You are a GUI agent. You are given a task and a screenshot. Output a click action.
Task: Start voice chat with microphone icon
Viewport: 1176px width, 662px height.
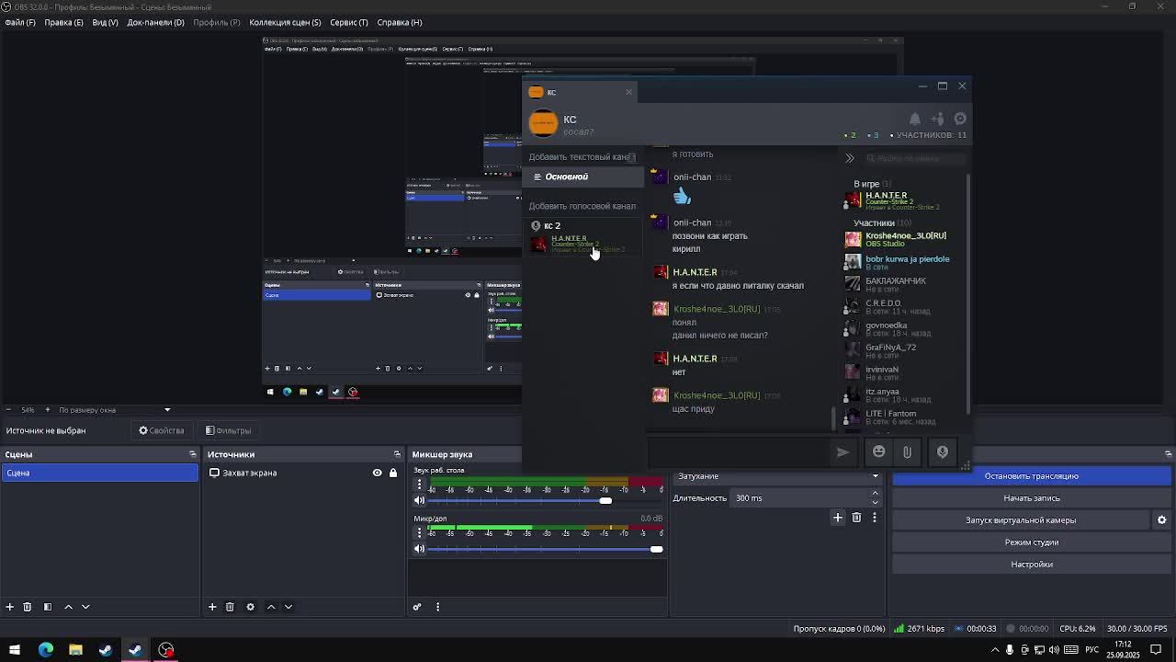pyautogui.click(x=943, y=451)
